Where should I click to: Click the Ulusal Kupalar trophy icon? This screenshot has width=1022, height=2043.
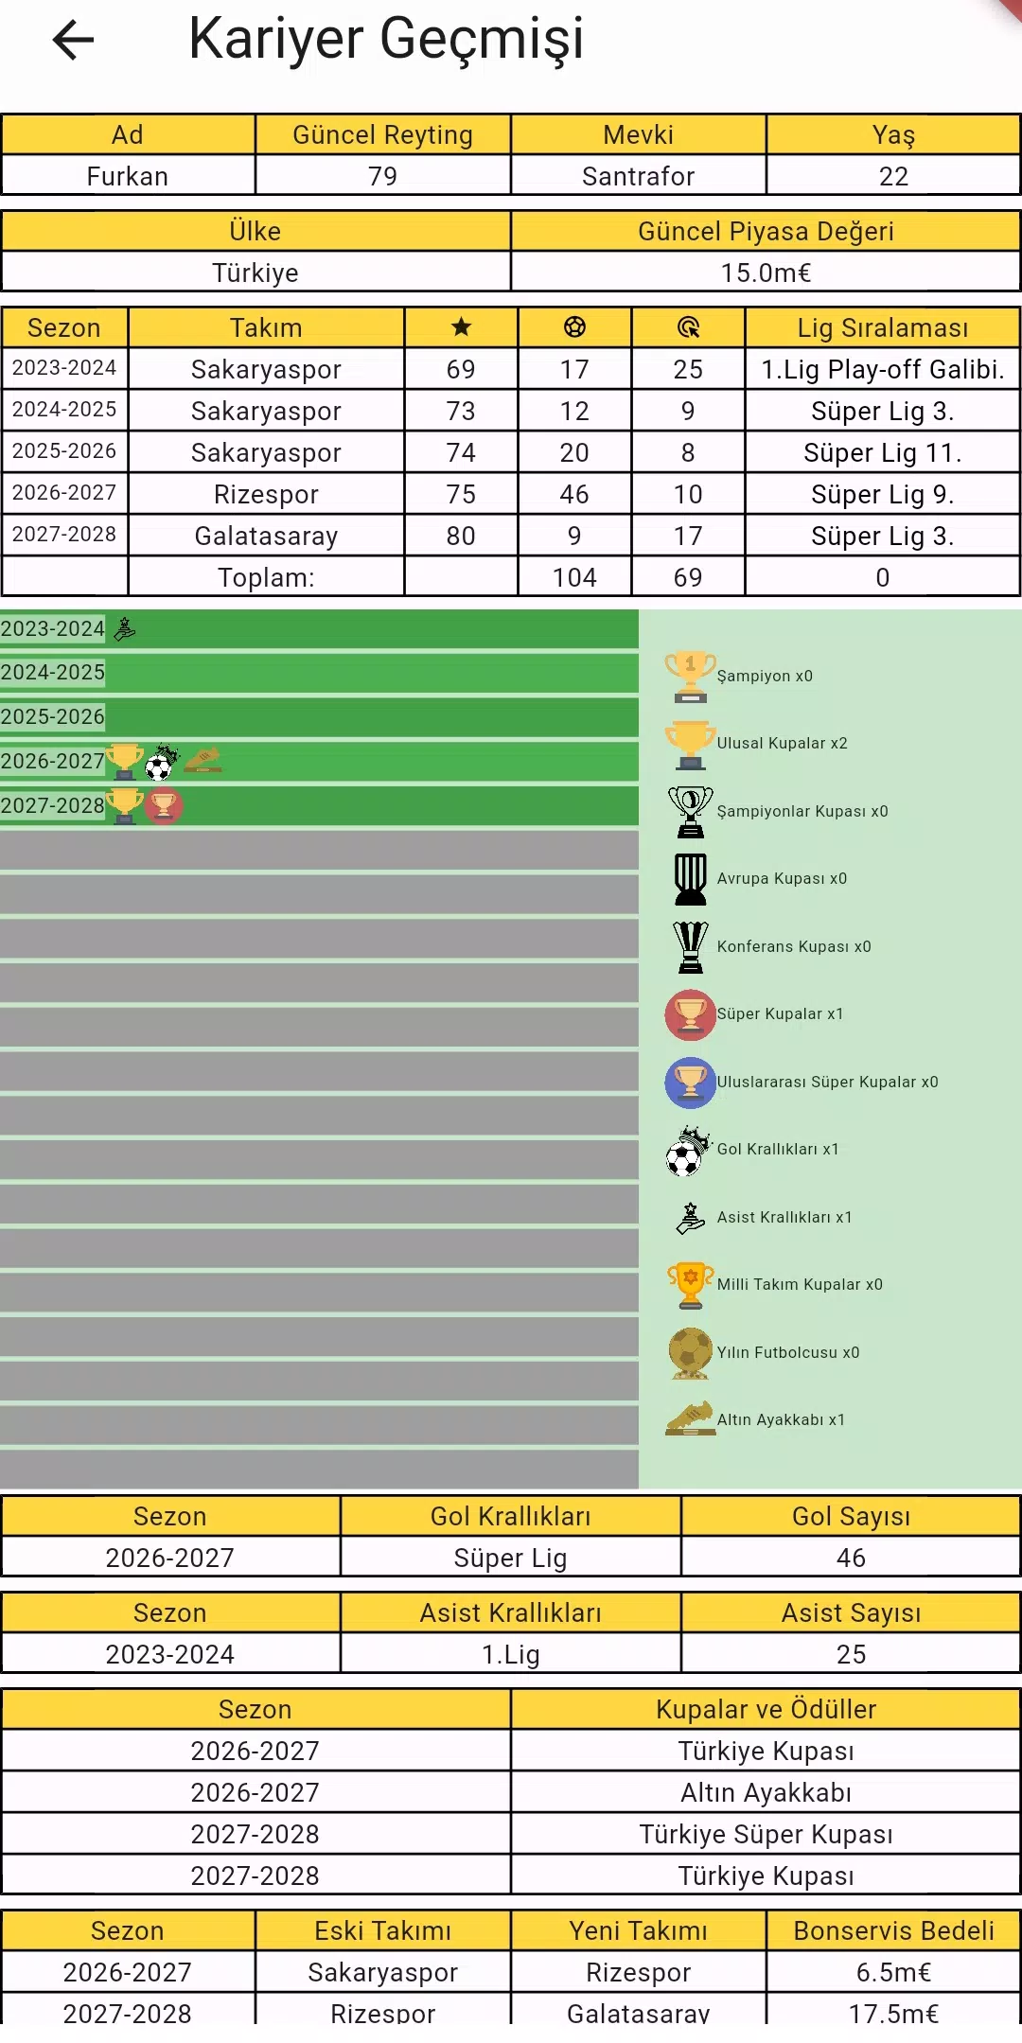click(690, 744)
